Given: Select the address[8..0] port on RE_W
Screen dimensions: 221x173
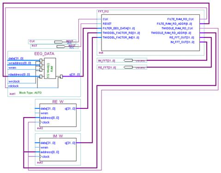Looking at the screenshot, I should pos(50,118).
